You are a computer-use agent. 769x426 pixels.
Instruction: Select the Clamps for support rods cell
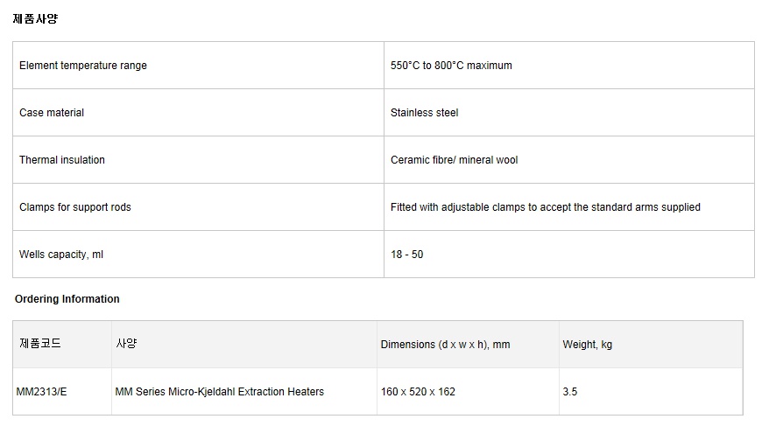[198, 207]
